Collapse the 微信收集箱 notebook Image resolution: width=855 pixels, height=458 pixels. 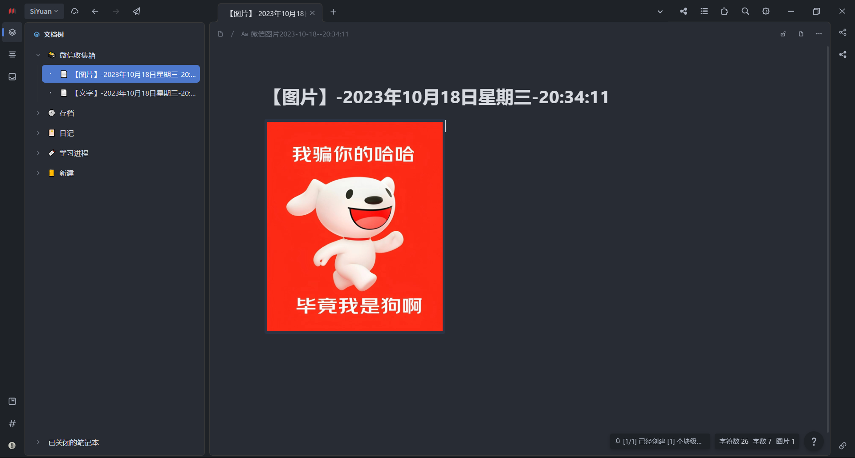[x=38, y=54]
